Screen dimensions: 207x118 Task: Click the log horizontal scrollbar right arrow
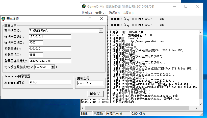(196, 108)
